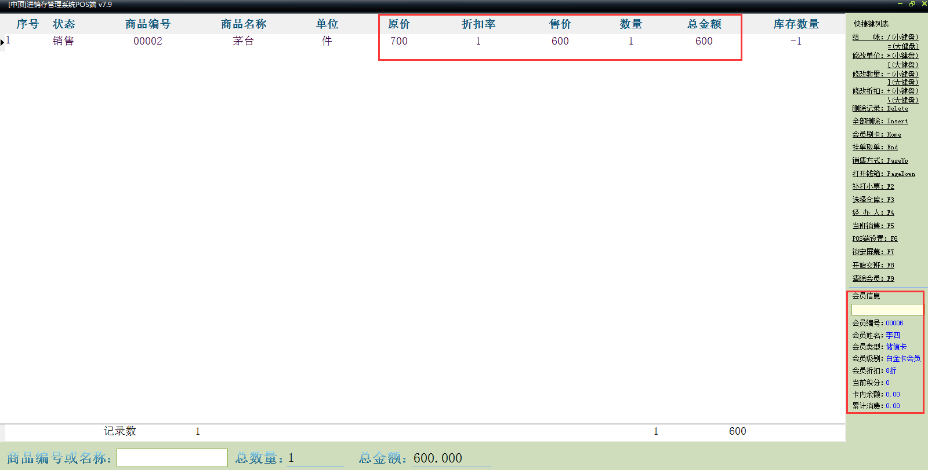Click the 数量 column header
928x470 pixels.
tap(631, 24)
